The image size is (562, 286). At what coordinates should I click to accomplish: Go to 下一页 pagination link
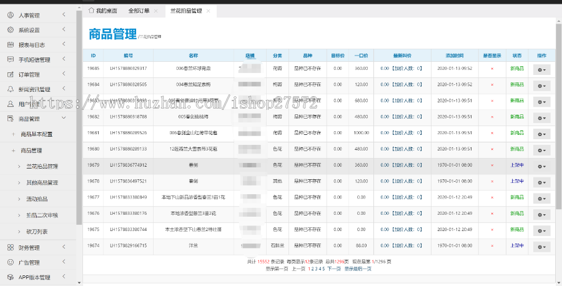333,269
